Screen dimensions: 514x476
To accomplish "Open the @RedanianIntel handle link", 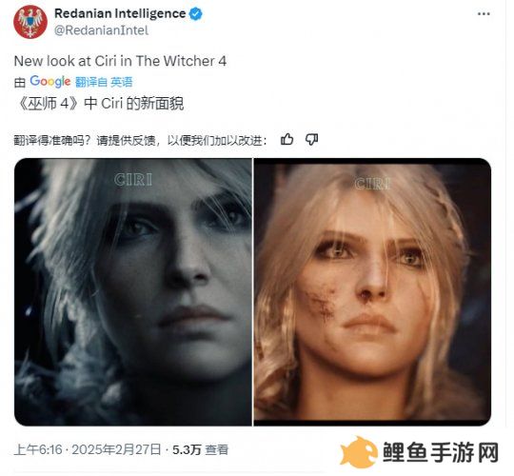I will (x=101, y=30).
